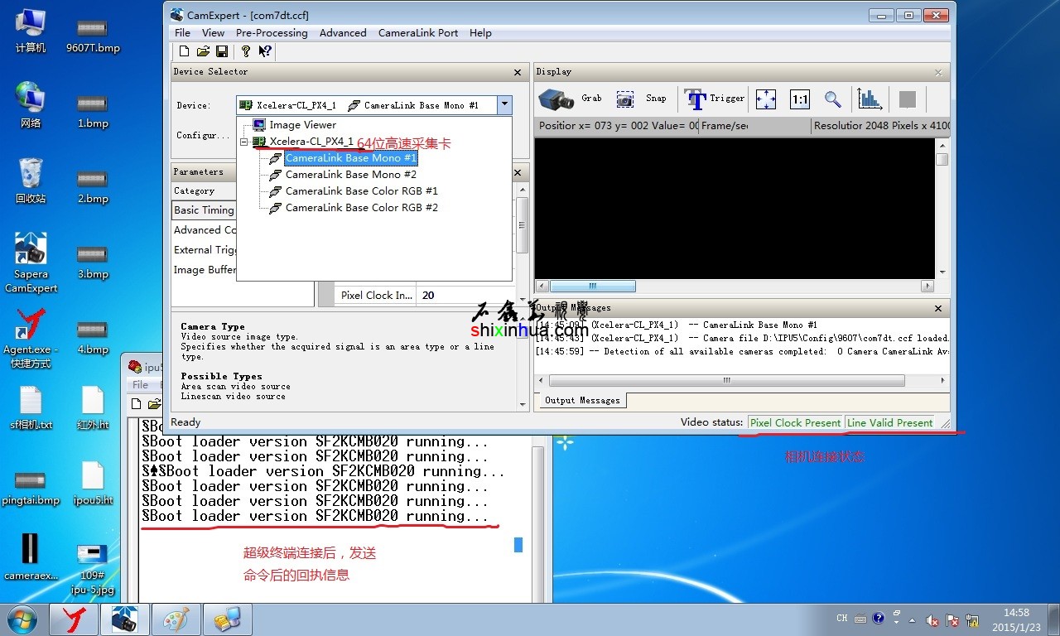Image resolution: width=1060 pixels, height=636 pixels.
Task: Select CameraLink Base Mono #2
Action: (x=351, y=175)
